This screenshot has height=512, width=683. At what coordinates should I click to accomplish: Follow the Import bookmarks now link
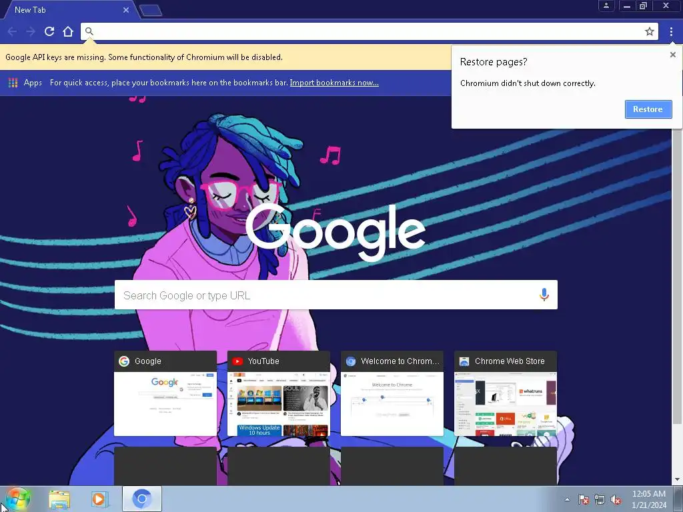[334, 83]
